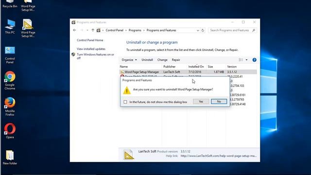Click the Programs and Features title bar icon

pos(73,22)
